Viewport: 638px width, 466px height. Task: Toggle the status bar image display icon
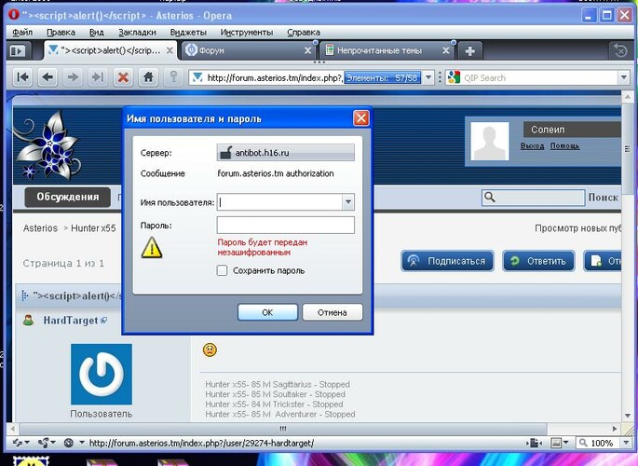[x=555, y=443]
